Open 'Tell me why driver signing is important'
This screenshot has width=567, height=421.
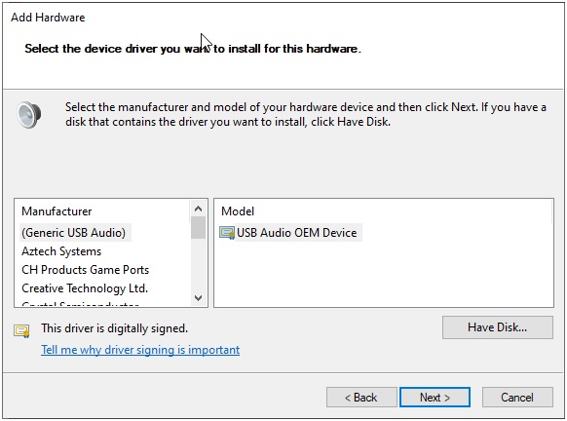(x=140, y=350)
